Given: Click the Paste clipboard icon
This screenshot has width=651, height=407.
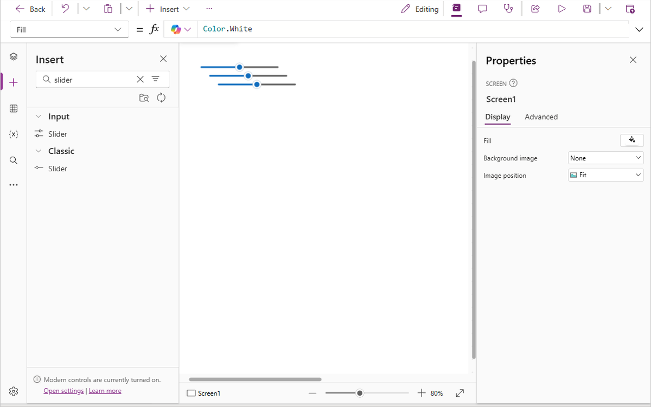Looking at the screenshot, I should (x=108, y=9).
